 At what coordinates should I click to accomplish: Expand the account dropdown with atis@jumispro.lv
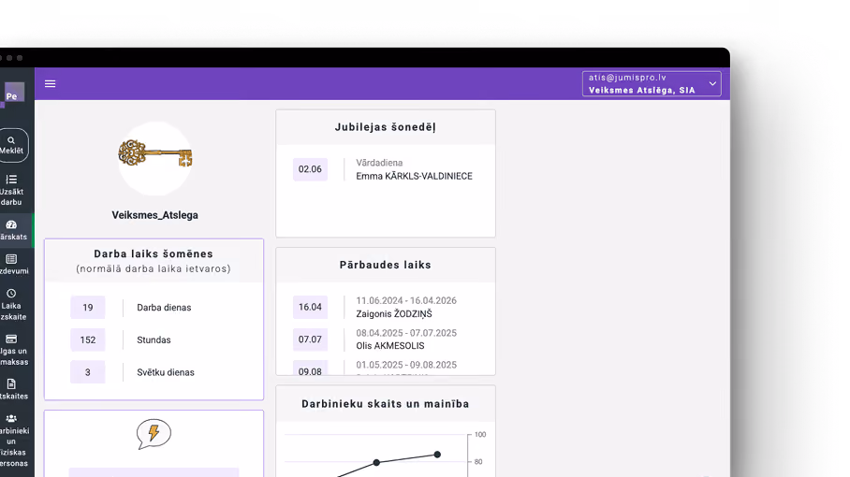click(651, 84)
